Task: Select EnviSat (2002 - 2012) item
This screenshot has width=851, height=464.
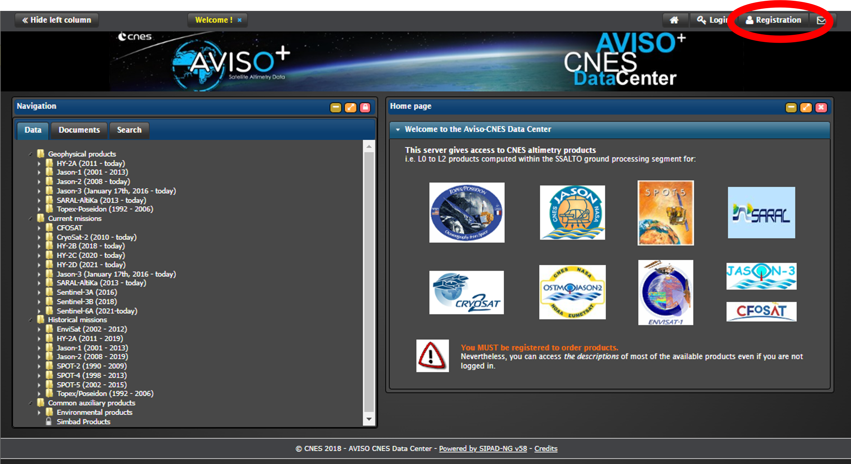Action: point(92,329)
